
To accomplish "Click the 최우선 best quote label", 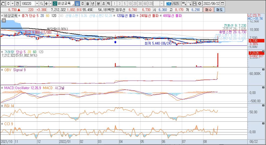I will (x=121, y=10).
